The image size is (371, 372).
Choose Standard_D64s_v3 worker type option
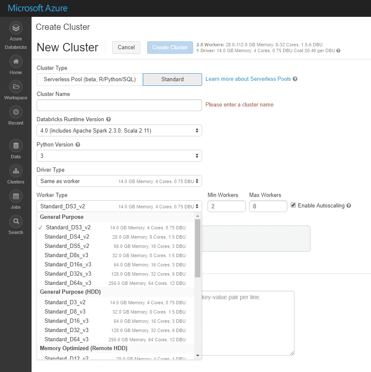[116, 283]
